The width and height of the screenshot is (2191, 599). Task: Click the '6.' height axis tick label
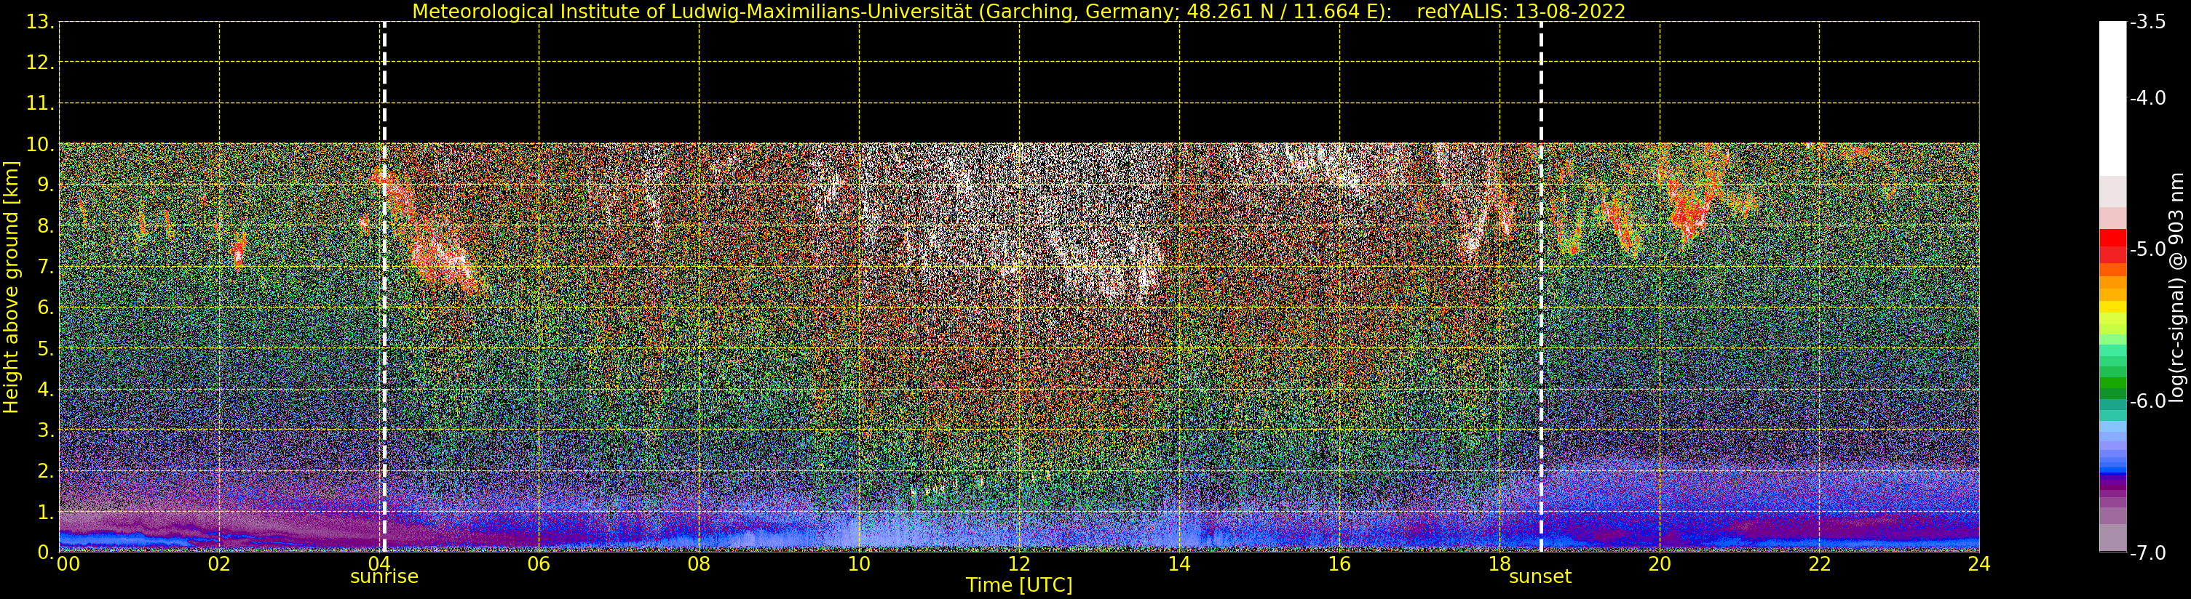click(46, 307)
